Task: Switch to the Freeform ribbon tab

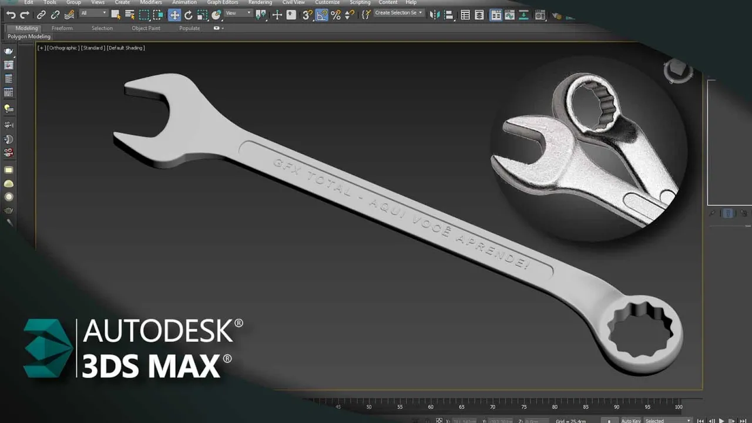Action: coord(62,28)
